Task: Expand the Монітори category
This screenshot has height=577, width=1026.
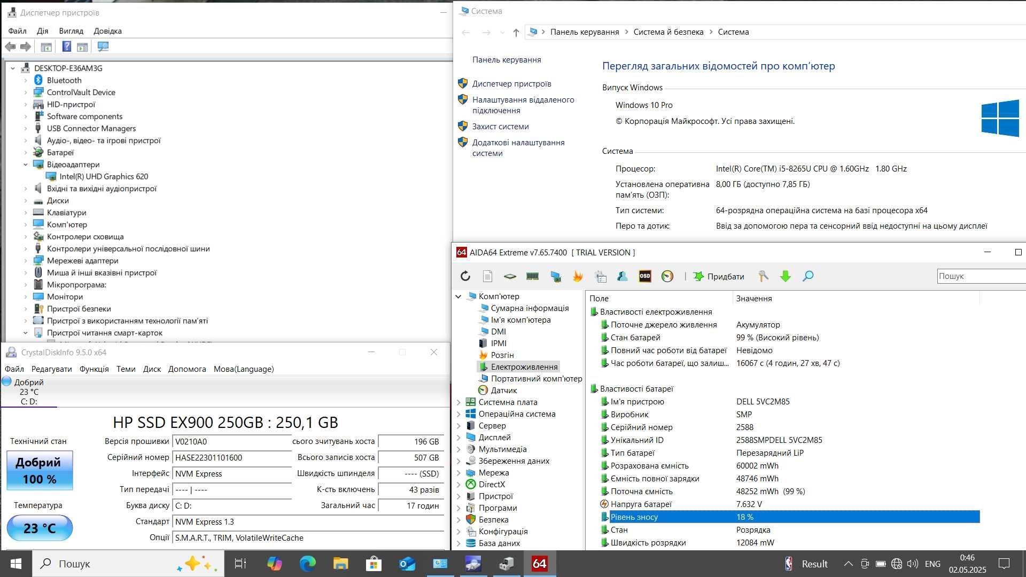Action: point(25,297)
